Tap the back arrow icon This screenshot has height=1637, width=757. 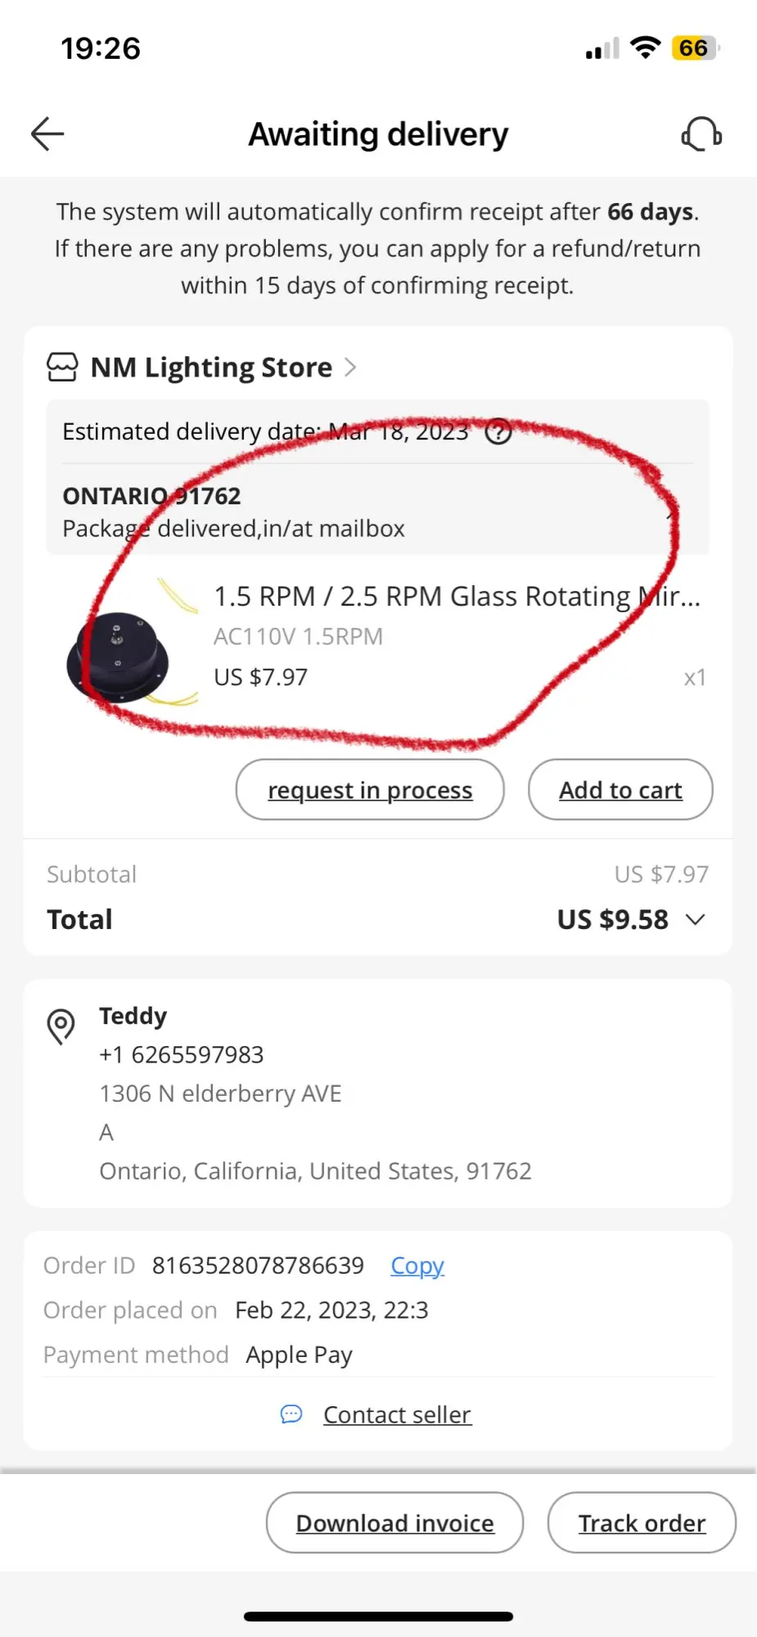pyautogui.click(x=47, y=134)
